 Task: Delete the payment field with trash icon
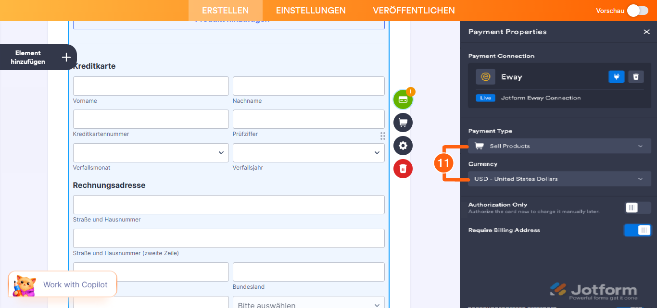[x=403, y=169]
